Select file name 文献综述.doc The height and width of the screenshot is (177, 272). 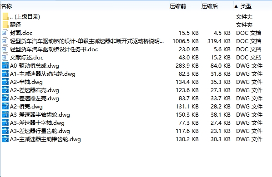pyautogui.click(x=26, y=58)
